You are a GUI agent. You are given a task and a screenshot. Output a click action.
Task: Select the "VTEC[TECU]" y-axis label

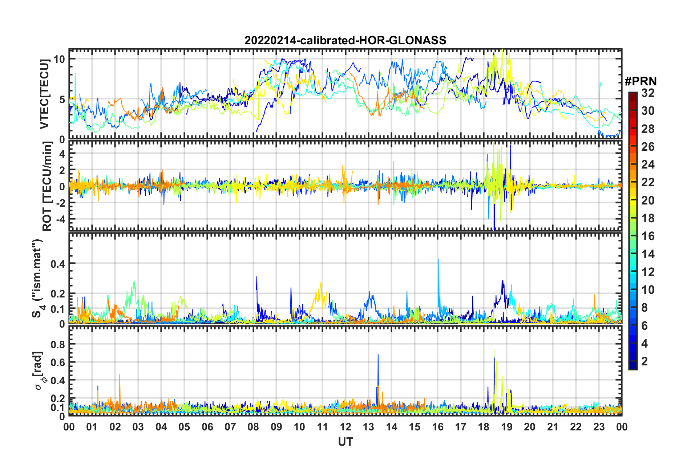point(44,94)
